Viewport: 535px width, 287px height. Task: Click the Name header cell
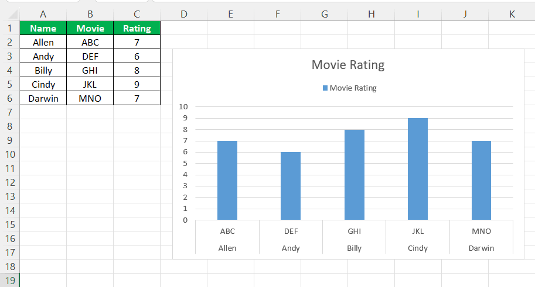(x=43, y=28)
